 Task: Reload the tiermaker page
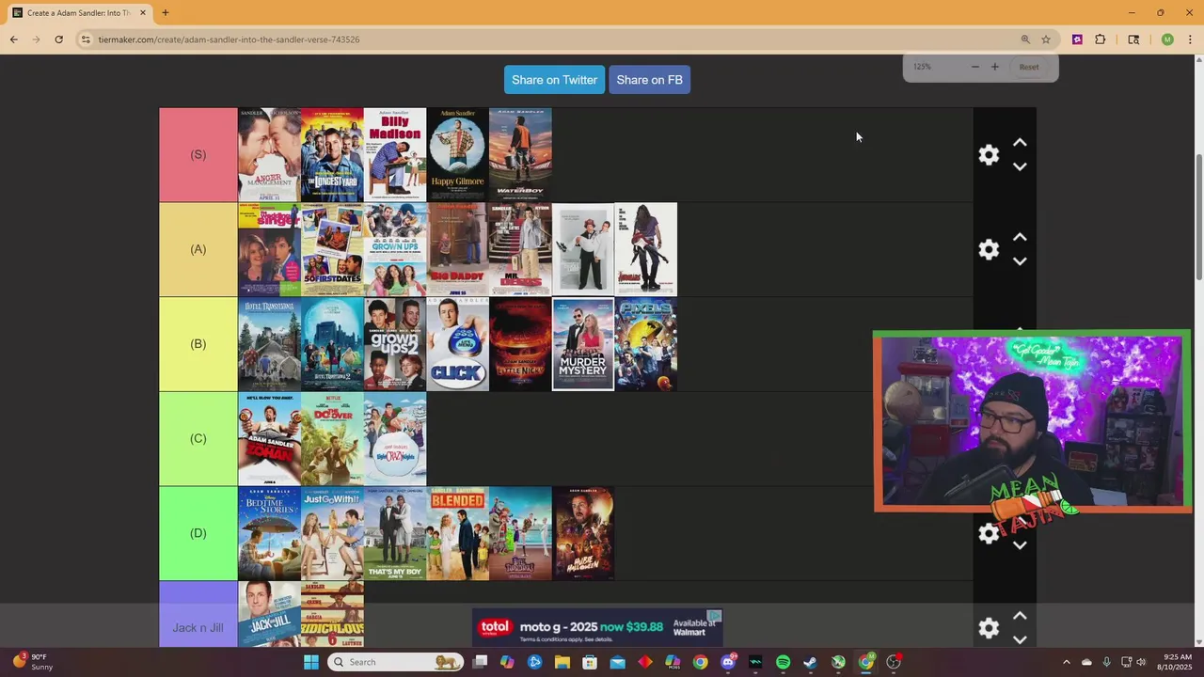click(58, 39)
